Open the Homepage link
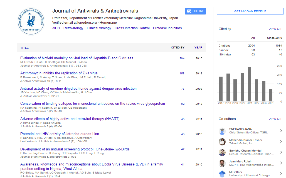Viewport: 286px width, 178px height. click(x=108, y=23)
